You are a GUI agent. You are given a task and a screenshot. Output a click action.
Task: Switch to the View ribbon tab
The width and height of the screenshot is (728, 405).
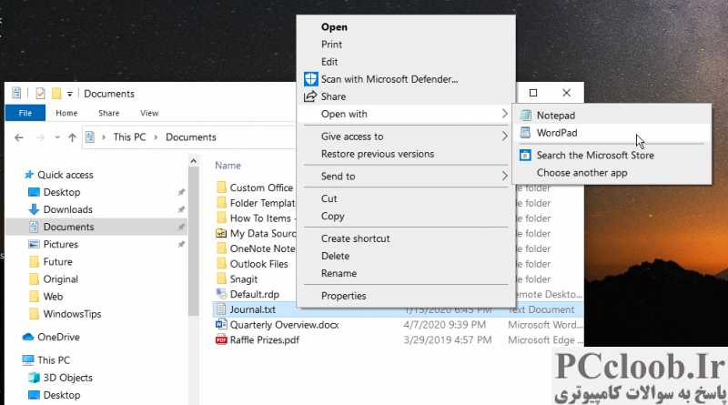pos(149,113)
